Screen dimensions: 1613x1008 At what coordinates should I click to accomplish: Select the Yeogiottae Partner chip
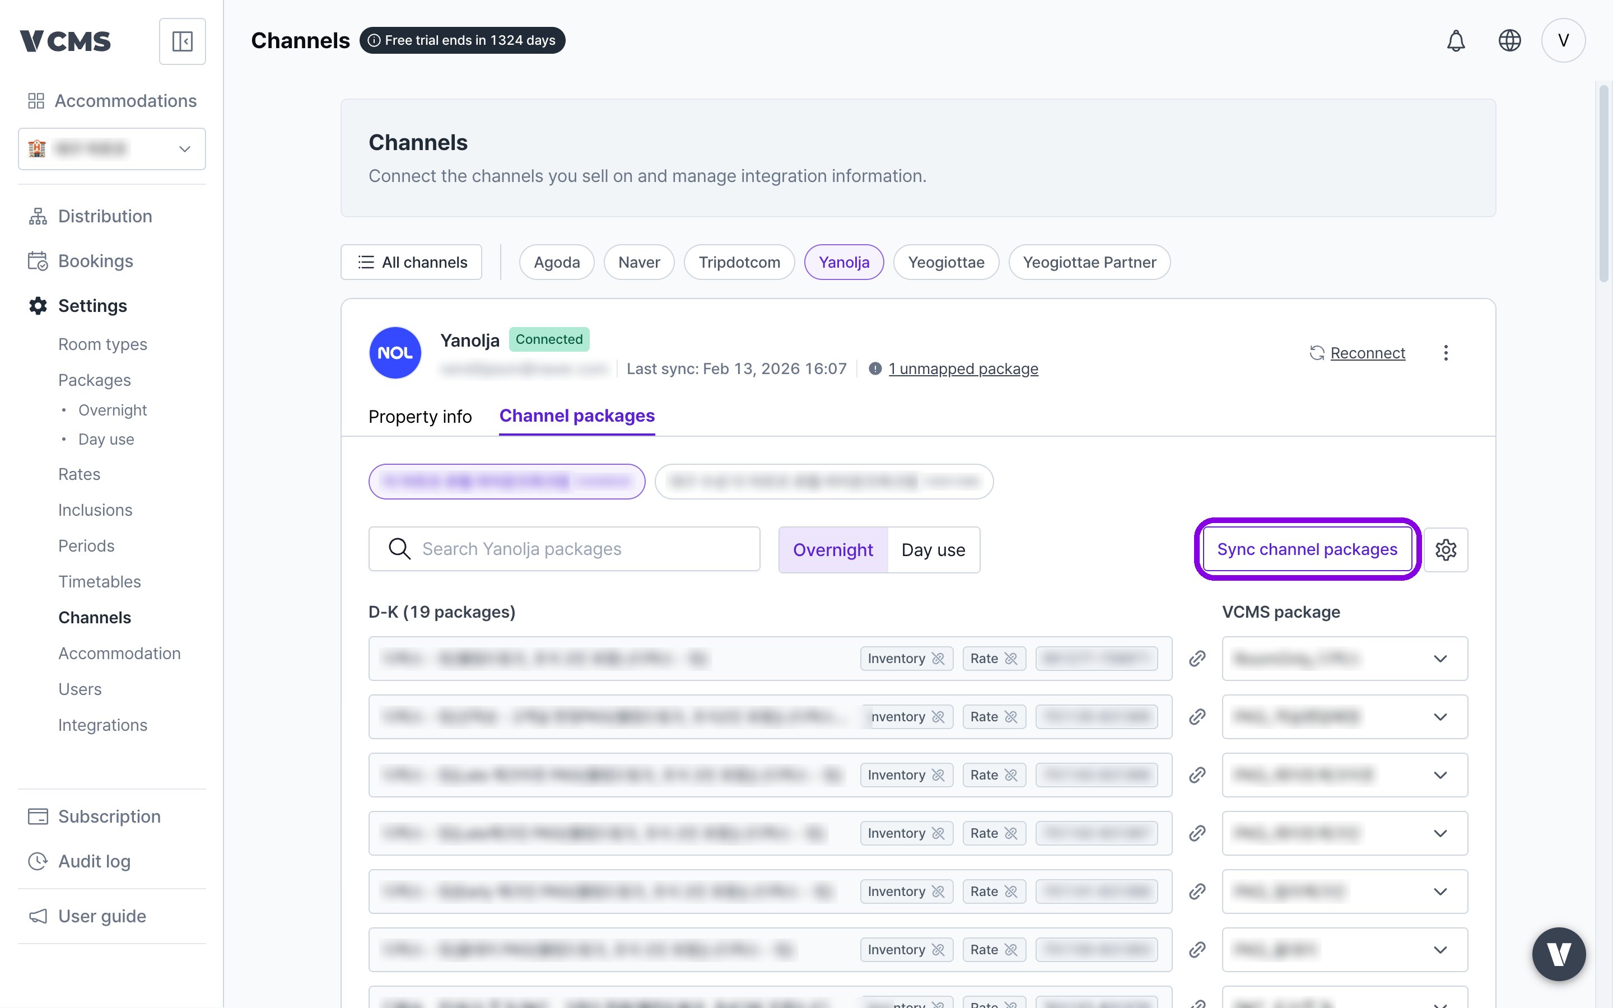[x=1089, y=262]
